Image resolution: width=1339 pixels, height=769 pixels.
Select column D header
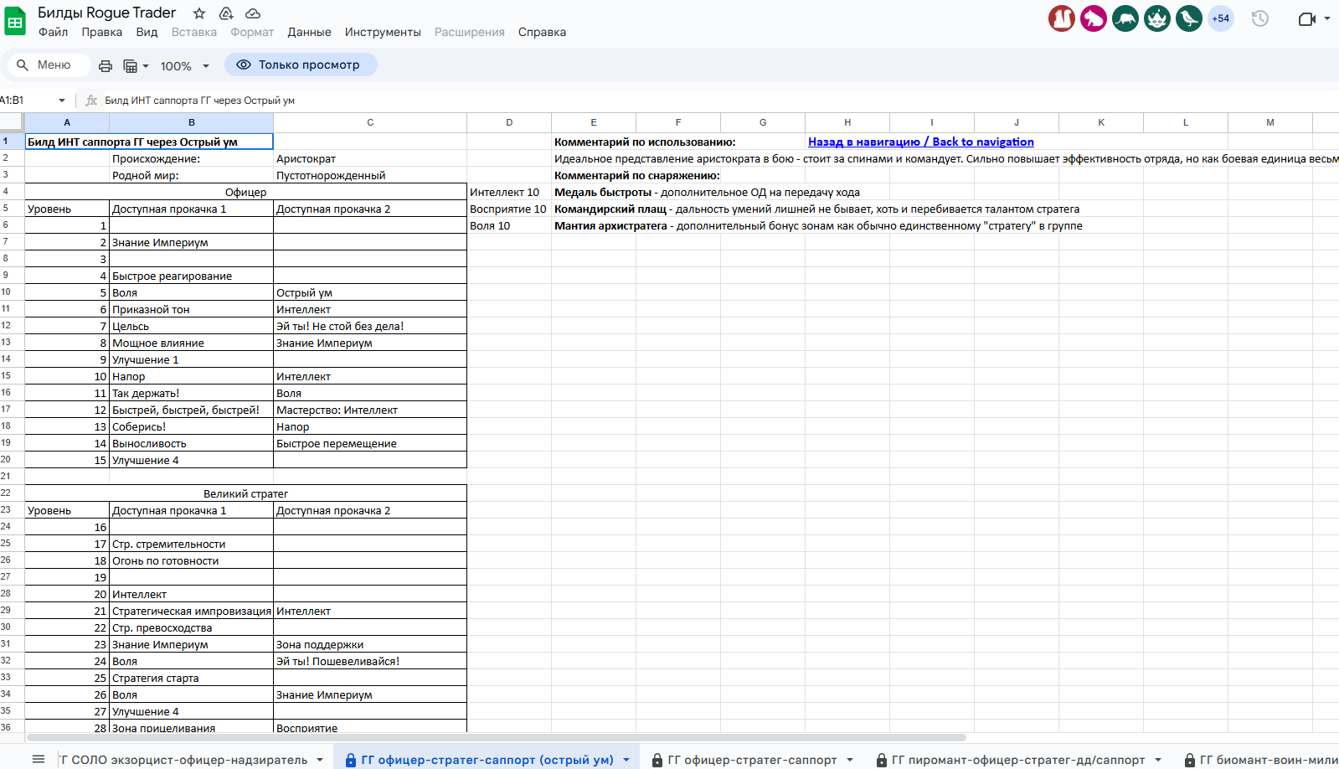[x=509, y=122]
